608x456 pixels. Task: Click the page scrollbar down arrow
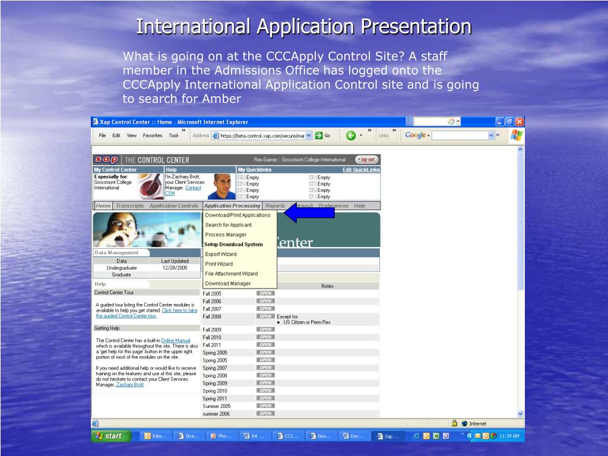[520, 413]
